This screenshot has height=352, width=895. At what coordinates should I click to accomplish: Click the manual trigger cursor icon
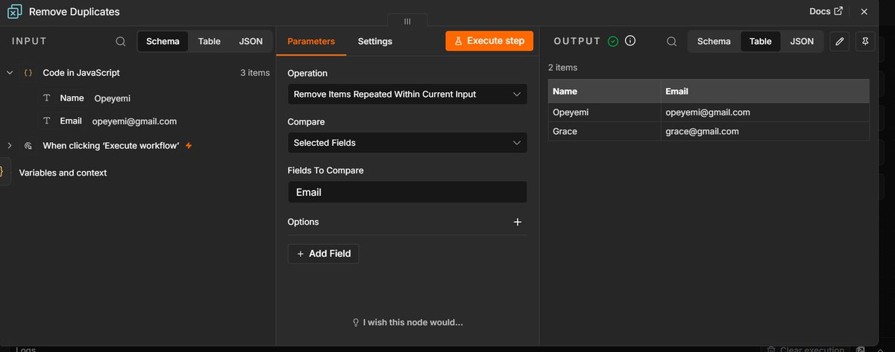[x=28, y=146]
